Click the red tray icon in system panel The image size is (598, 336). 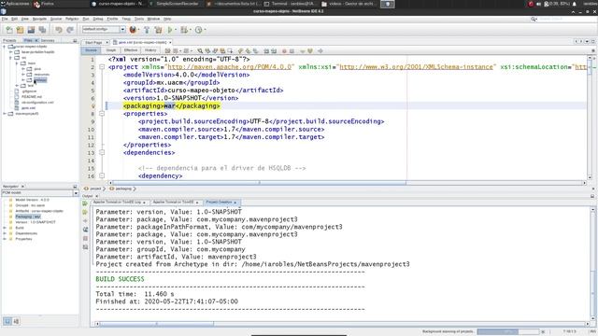tap(531, 4)
